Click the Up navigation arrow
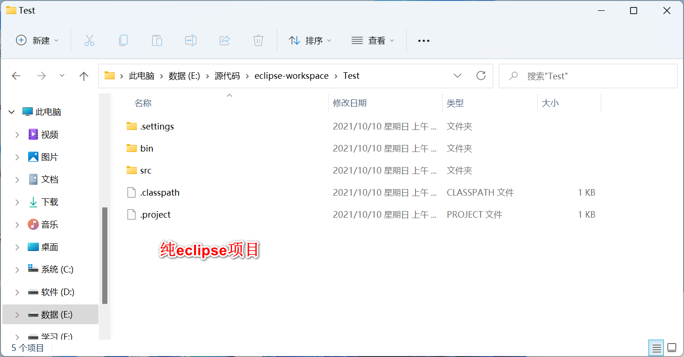684x357 pixels. (x=83, y=76)
